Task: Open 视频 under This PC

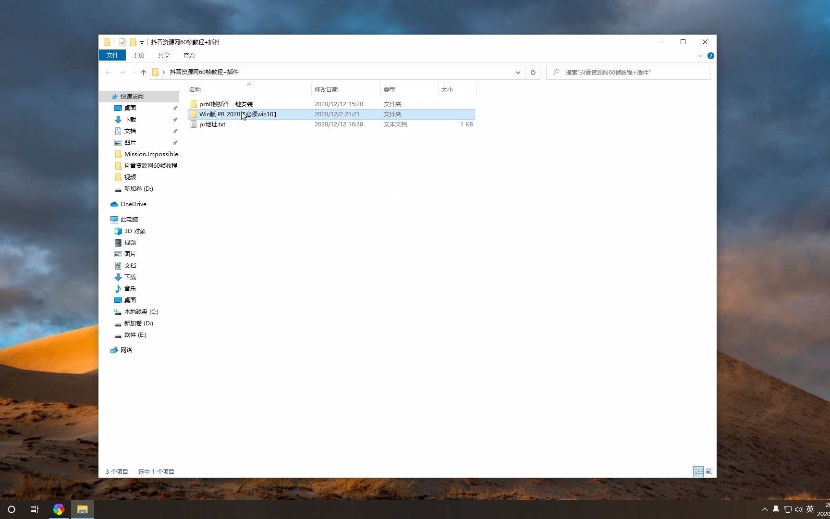Action: click(130, 243)
